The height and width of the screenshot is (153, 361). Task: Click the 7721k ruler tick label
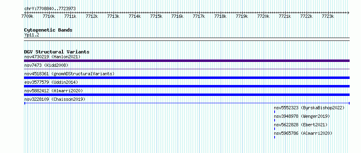[x=285, y=16]
